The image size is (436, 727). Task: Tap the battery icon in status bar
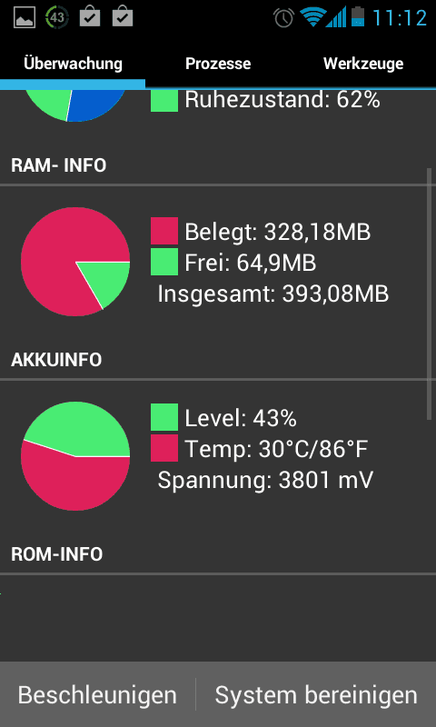(x=358, y=16)
